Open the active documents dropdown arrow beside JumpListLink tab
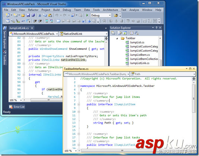Viewport: 199px width, 156px height. point(106,28)
